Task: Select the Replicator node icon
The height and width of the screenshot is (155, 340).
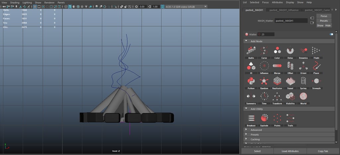Action: (277, 81)
